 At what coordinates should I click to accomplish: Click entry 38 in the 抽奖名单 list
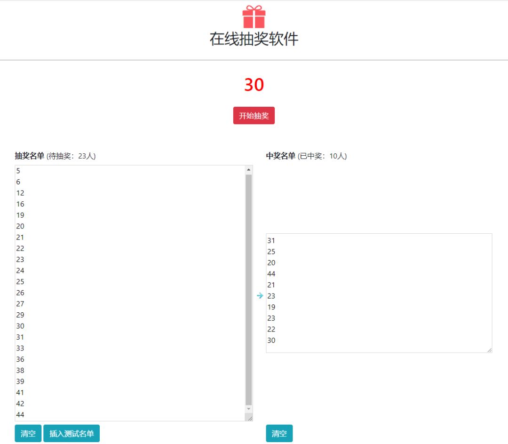point(20,370)
